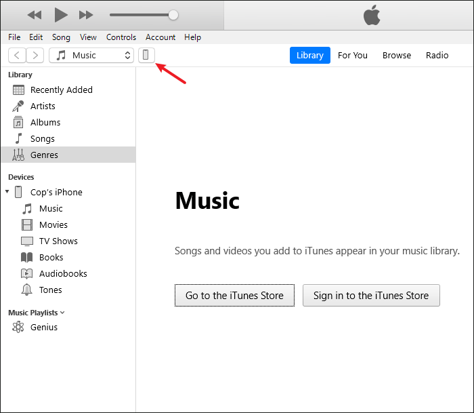The image size is (474, 413).
Task: Collapse the Cop's iPhone device tree
Action: point(7,191)
